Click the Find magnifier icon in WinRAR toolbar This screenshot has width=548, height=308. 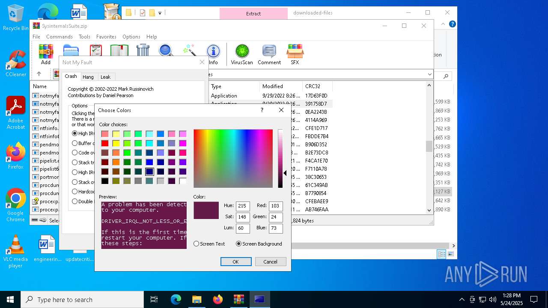[x=166, y=50]
